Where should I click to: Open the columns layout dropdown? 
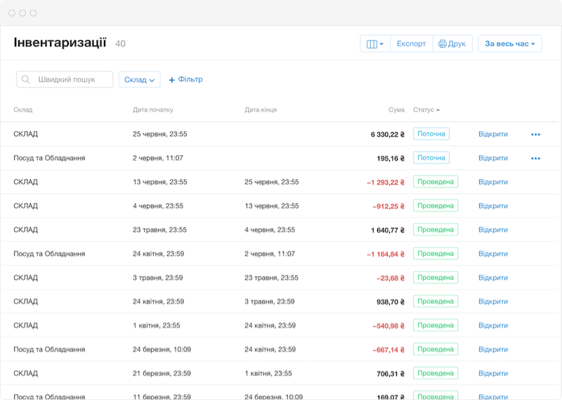click(x=375, y=44)
